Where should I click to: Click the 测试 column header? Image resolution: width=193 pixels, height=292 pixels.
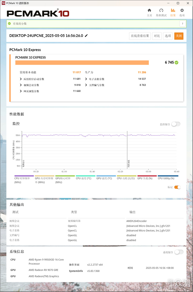(15, 212)
